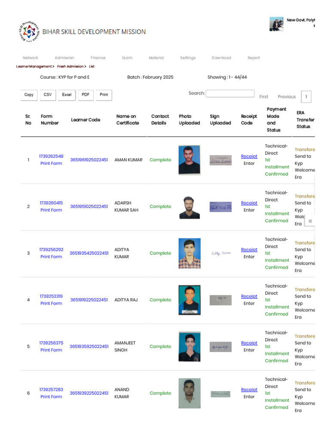Screen dimensions: 330x440
Task: Open the Admission menu
Action: (x=64, y=58)
